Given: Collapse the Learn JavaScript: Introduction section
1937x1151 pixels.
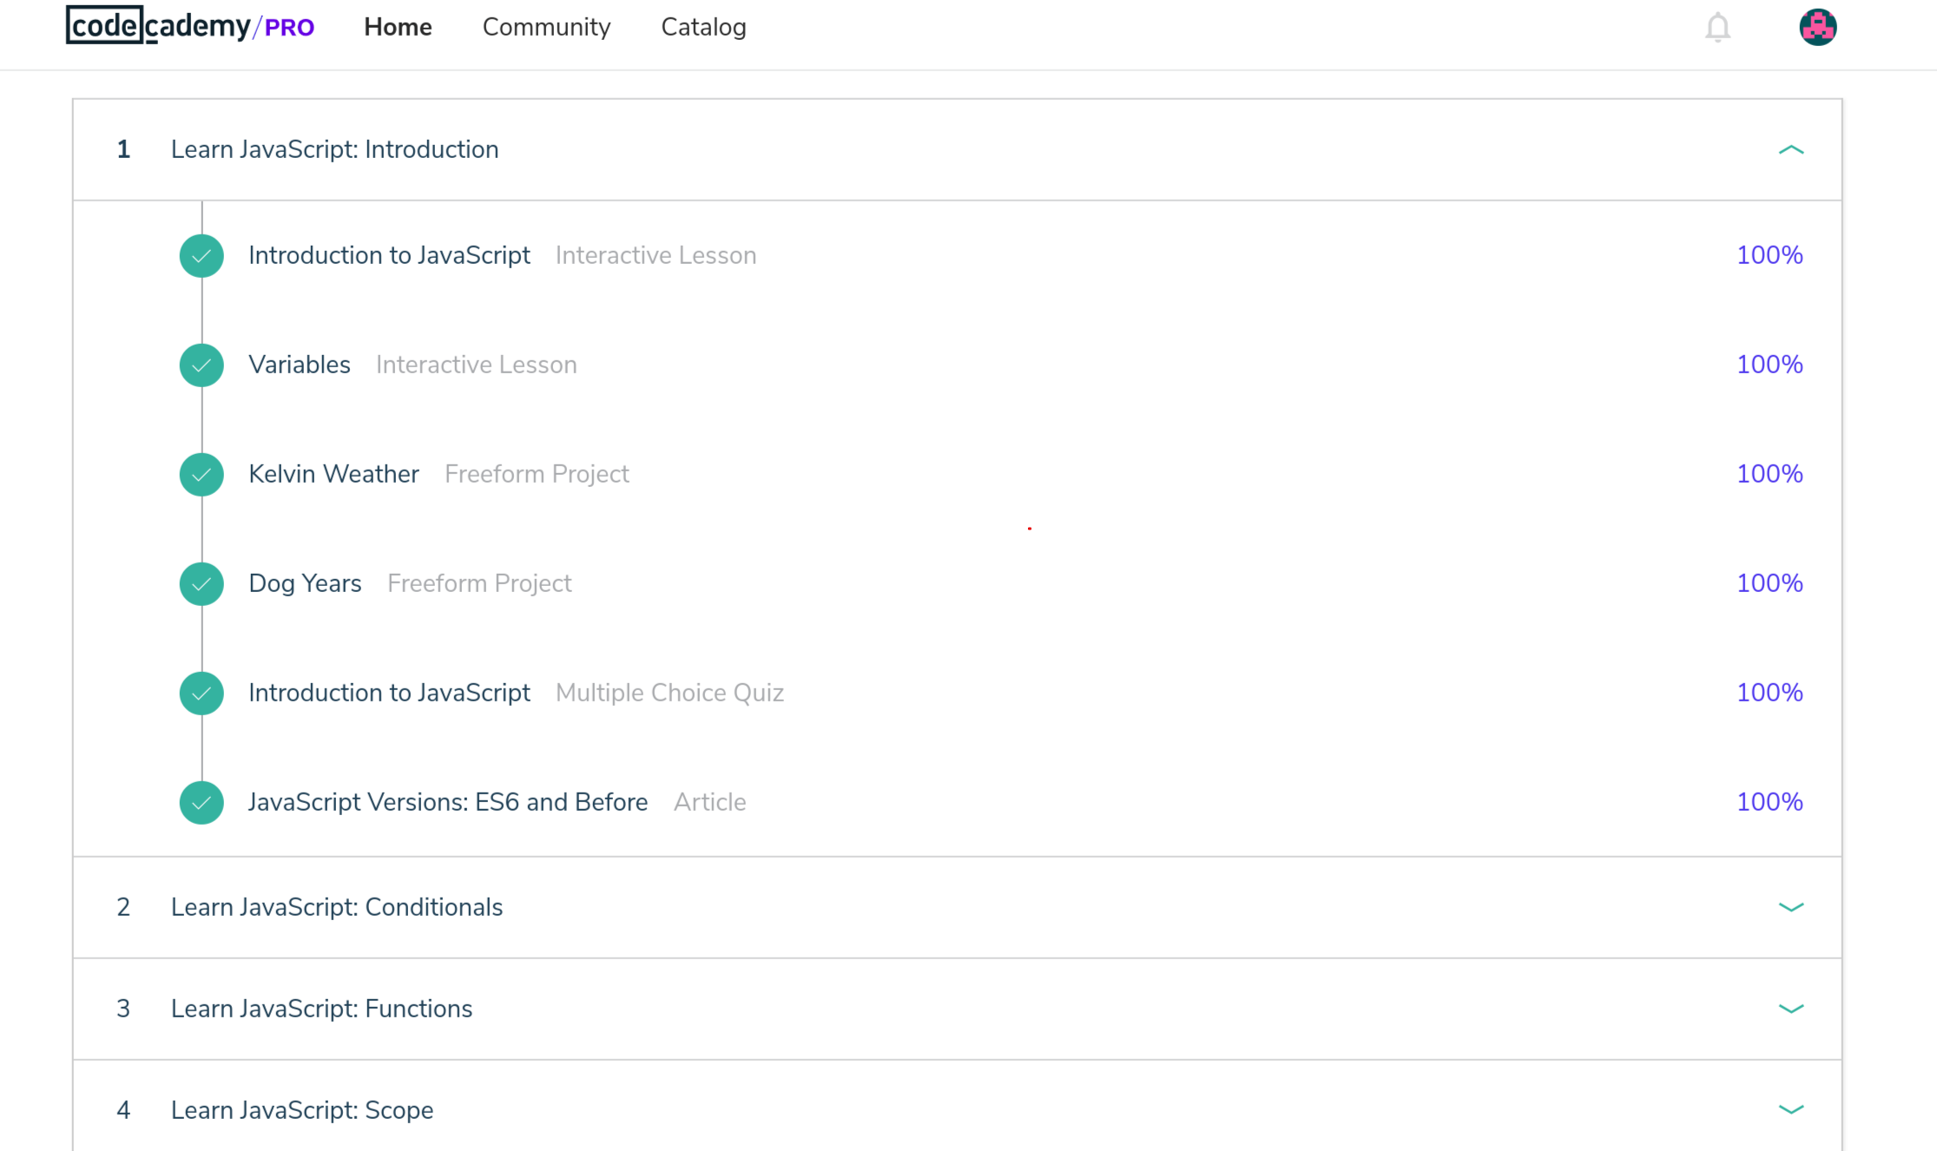Looking at the screenshot, I should [1790, 150].
